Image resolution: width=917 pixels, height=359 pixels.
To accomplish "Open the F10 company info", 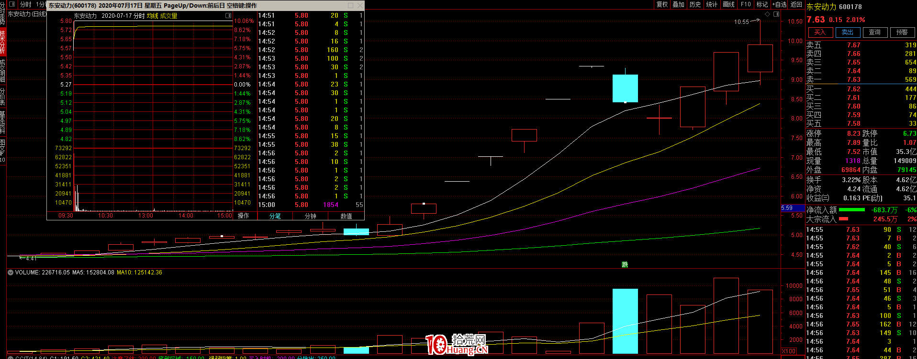I will [746, 4].
